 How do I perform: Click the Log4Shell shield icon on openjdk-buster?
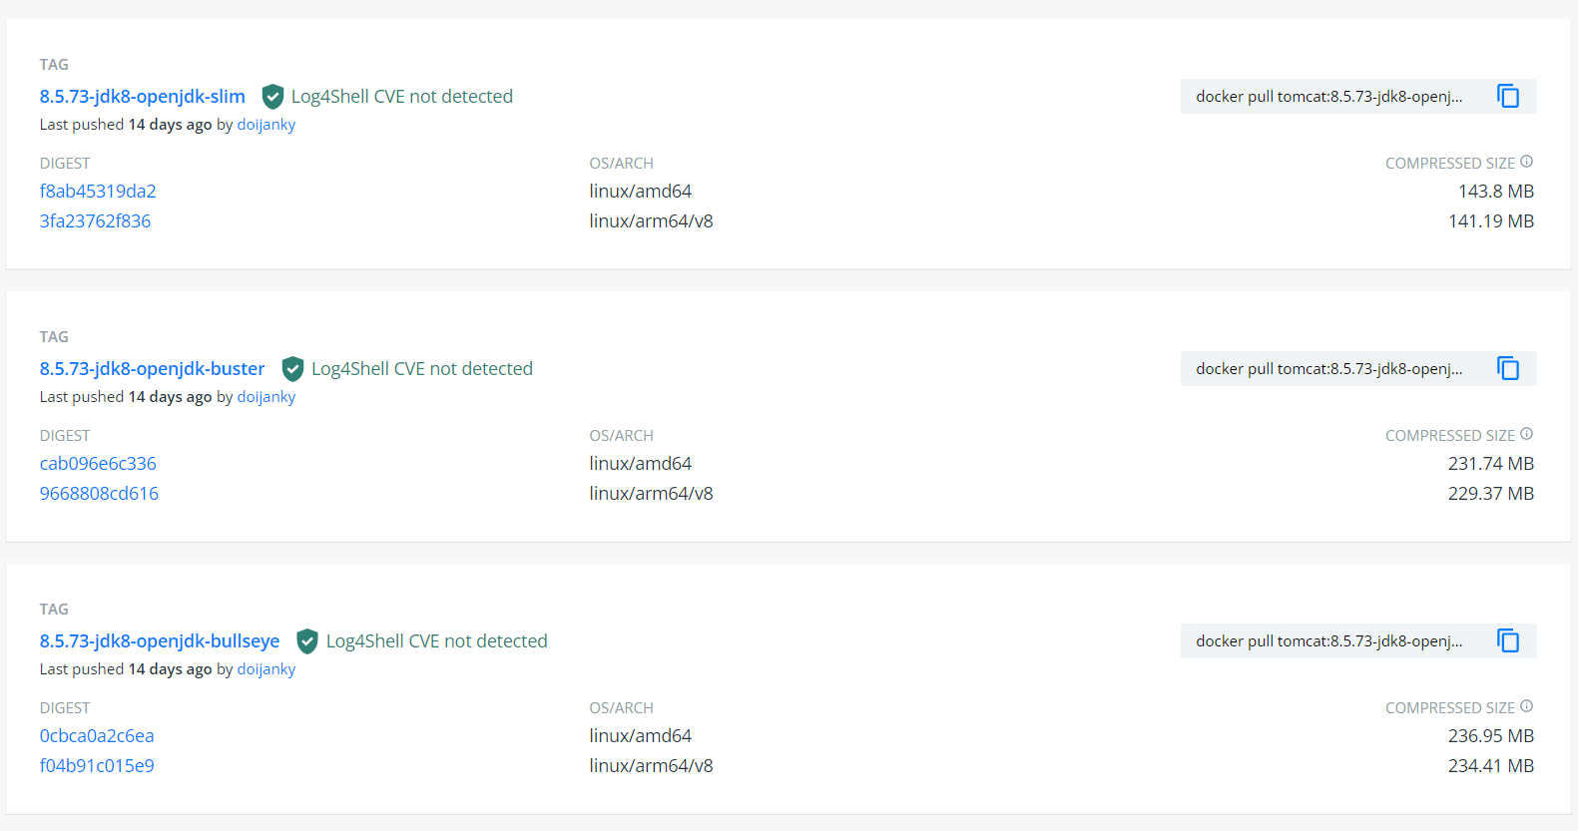click(292, 368)
